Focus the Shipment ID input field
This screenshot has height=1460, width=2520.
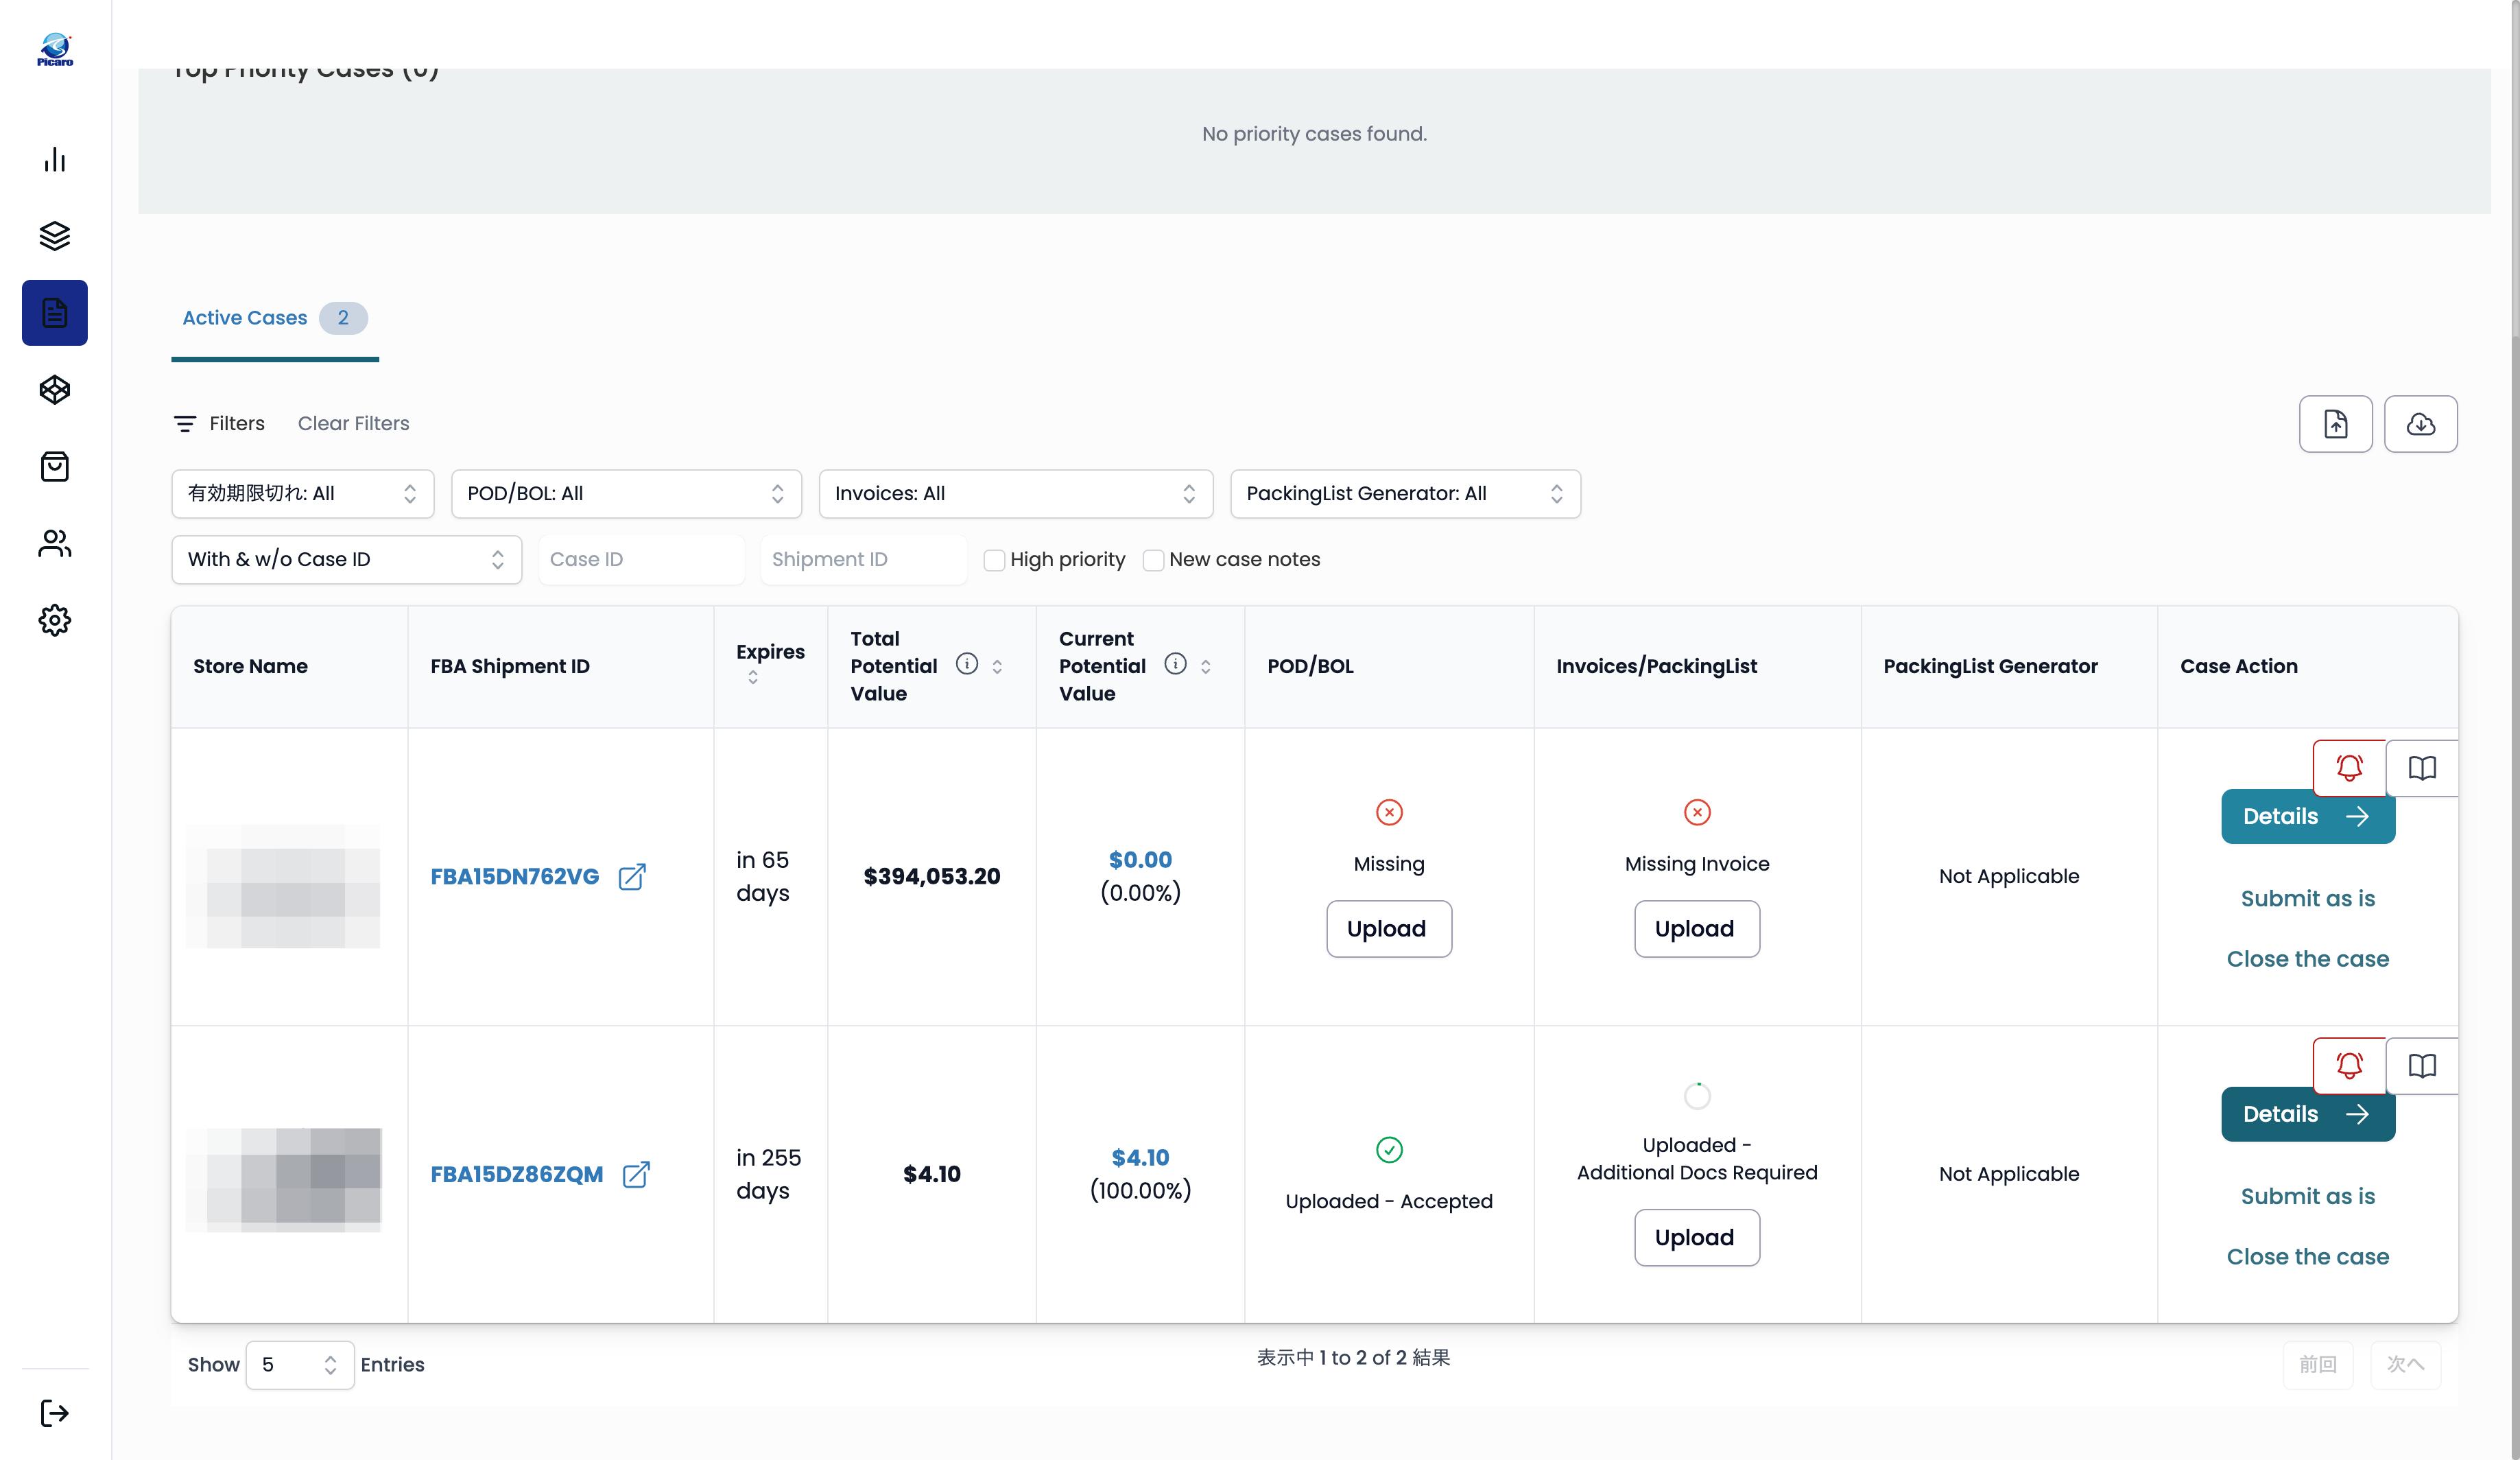point(863,560)
